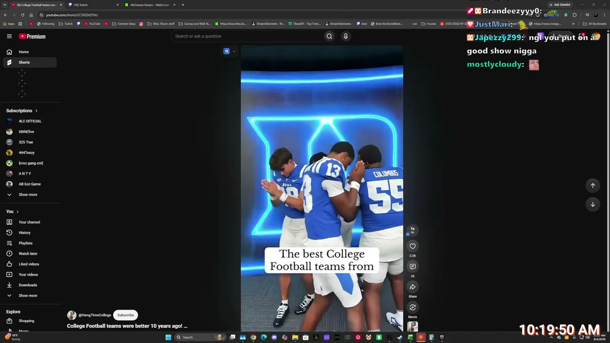610x343 pixels.
Task: Open the 4LC OFFICIAL subscription channel
Action: 30,121
